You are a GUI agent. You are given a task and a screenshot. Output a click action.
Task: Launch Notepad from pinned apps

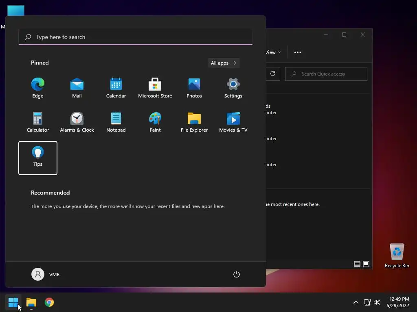point(116,122)
